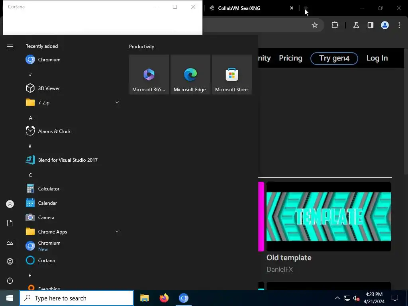Close the CollabVM SearXNG tab
The height and width of the screenshot is (306, 408).
click(291, 8)
